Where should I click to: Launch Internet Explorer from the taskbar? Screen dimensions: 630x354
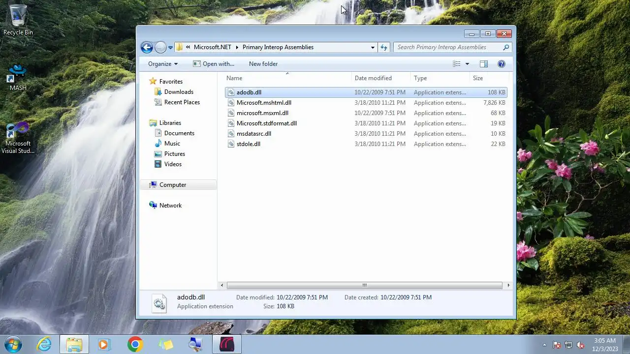(x=44, y=344)
